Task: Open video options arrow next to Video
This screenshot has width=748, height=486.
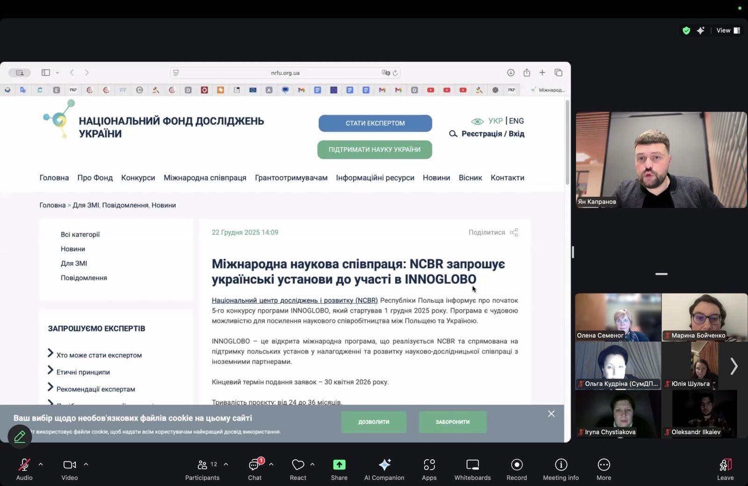Action: pos(86,465)
